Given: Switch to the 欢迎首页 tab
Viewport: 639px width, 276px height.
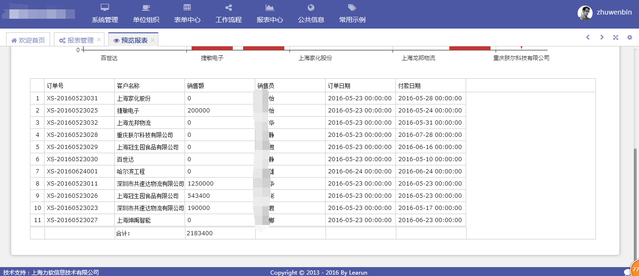Looking at the screenshot, I should pyautogui.click(x=28, y=40).
